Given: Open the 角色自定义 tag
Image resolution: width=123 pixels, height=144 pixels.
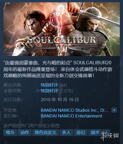Looking at the screenshot, I should pos(45,133).
